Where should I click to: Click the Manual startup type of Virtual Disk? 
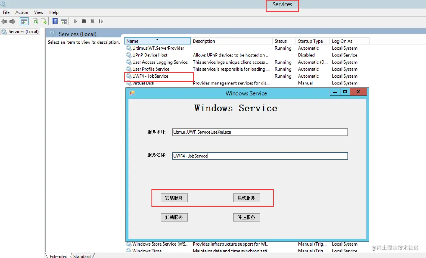[306, 83]
